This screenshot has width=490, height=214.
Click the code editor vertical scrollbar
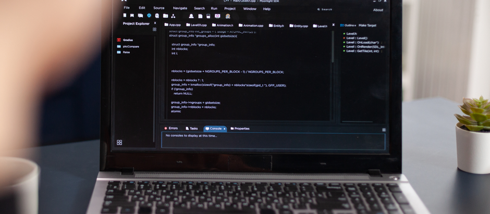pos(332,47)
